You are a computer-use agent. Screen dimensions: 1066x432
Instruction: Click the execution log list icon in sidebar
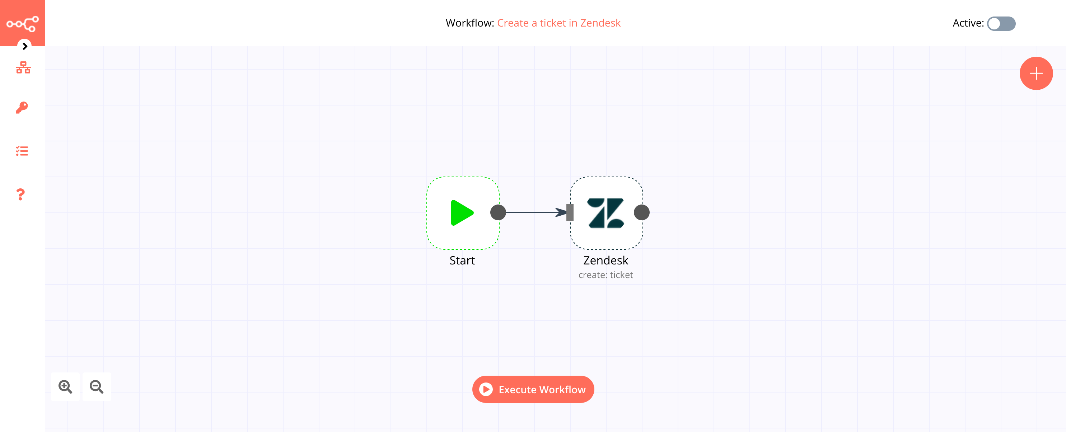pyautogui.click(x=23, y=151)
